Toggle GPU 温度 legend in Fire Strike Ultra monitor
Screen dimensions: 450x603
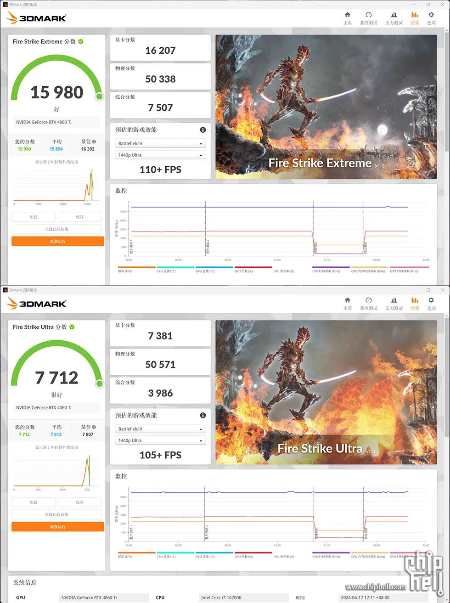point(214,555)
